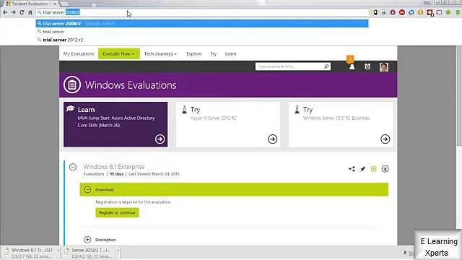462x260 pixels.
Task: Click the Hyper-V Server 2012 R2 link
Action: [214, 118]
